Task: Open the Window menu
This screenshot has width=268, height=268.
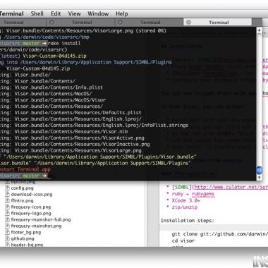Action: click(98, 14)
